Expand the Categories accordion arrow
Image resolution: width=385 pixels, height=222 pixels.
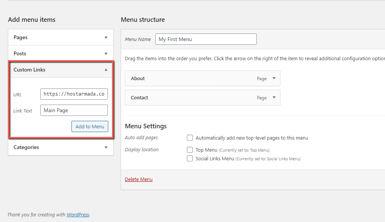[x=106, y=147]
